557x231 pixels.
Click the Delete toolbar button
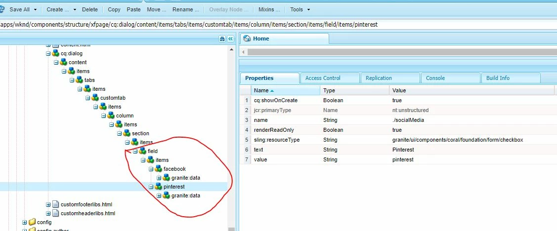pyautogui.click(x=90, y=9)
